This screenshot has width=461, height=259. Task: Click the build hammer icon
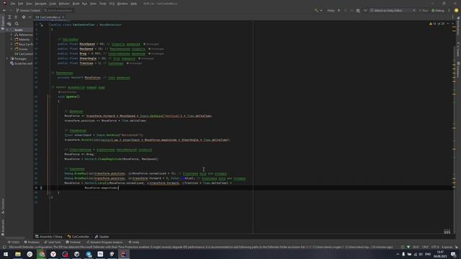(316, 10)
